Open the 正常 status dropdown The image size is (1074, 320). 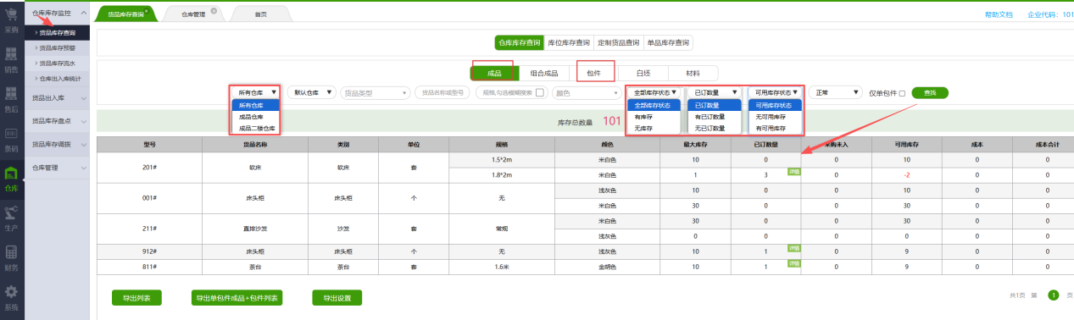(836, 92)
